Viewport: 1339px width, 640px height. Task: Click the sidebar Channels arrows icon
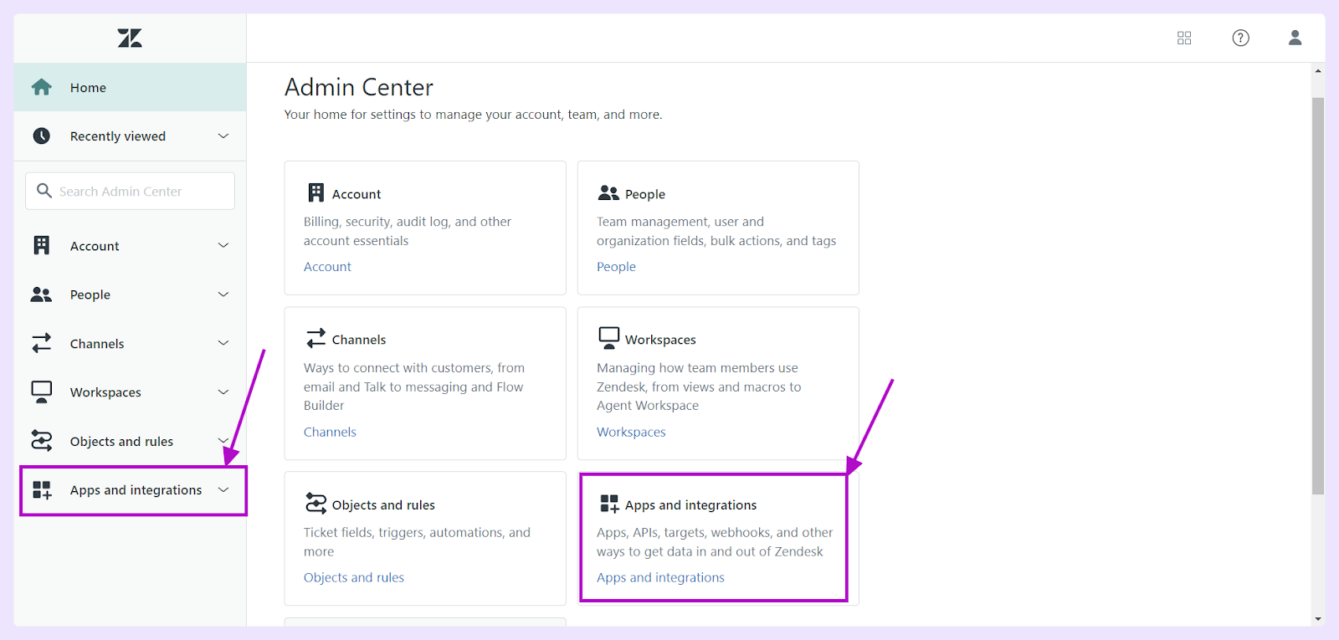coord(42,343)
